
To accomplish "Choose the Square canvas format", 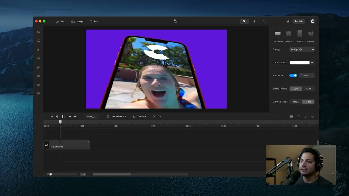I will (288, 36).
